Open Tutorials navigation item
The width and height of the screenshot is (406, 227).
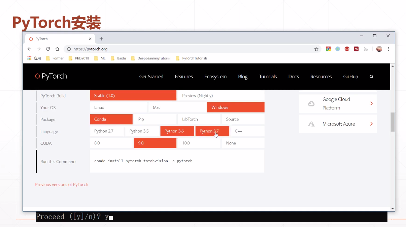(268, 77)
